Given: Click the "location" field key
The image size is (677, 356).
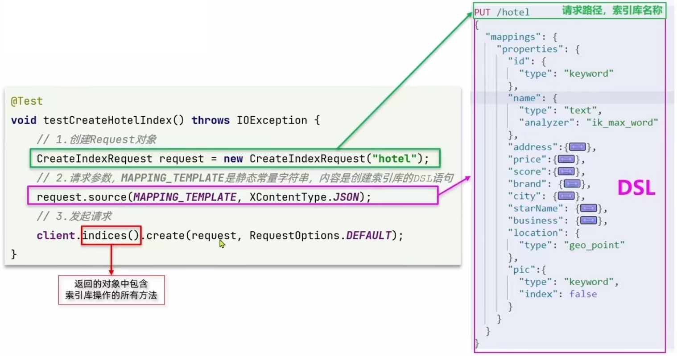Looking at the screenshot, I should pyautogui.click(x=535, y=233).
